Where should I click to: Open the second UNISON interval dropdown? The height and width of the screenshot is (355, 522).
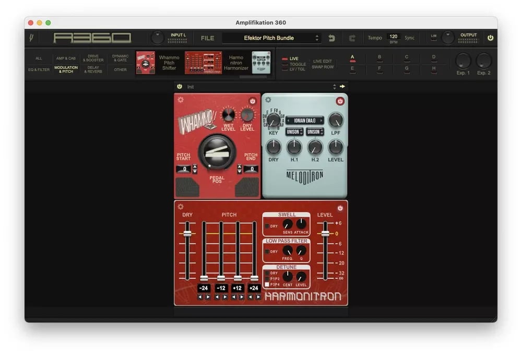pyautogui.click(x=315, y=132)
